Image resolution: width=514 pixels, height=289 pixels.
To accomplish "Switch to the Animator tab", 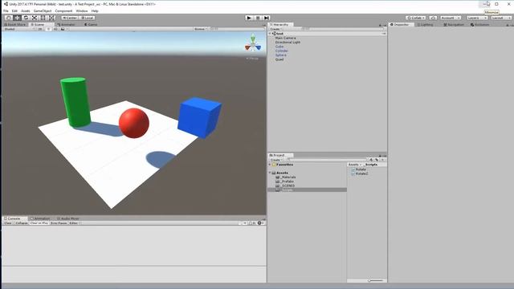I will tap(66, 25).
